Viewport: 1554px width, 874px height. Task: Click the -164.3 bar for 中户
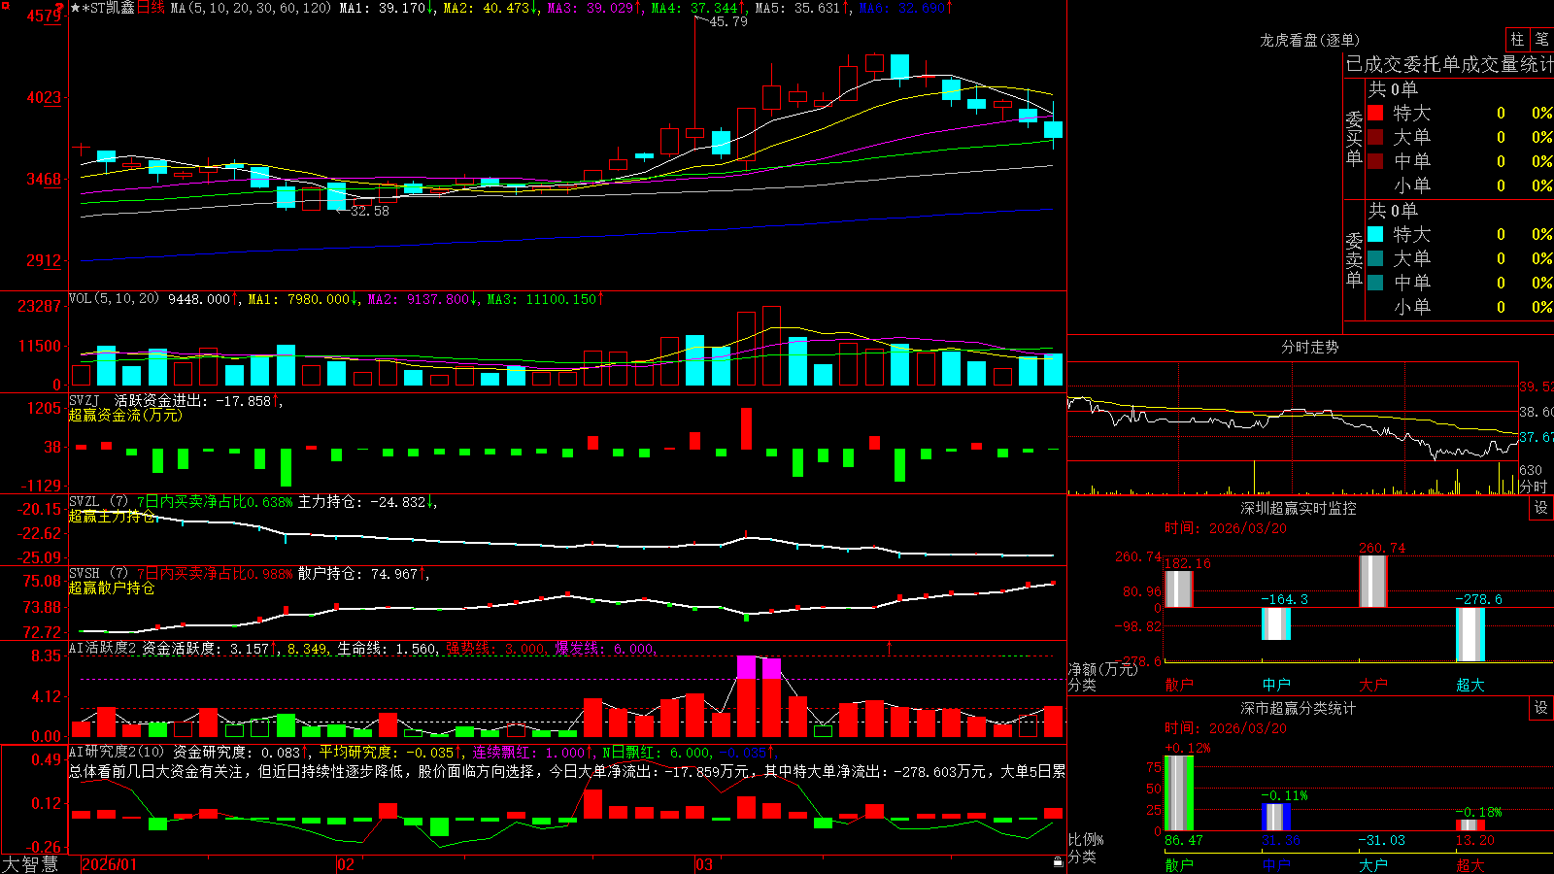coord(1276,623)
